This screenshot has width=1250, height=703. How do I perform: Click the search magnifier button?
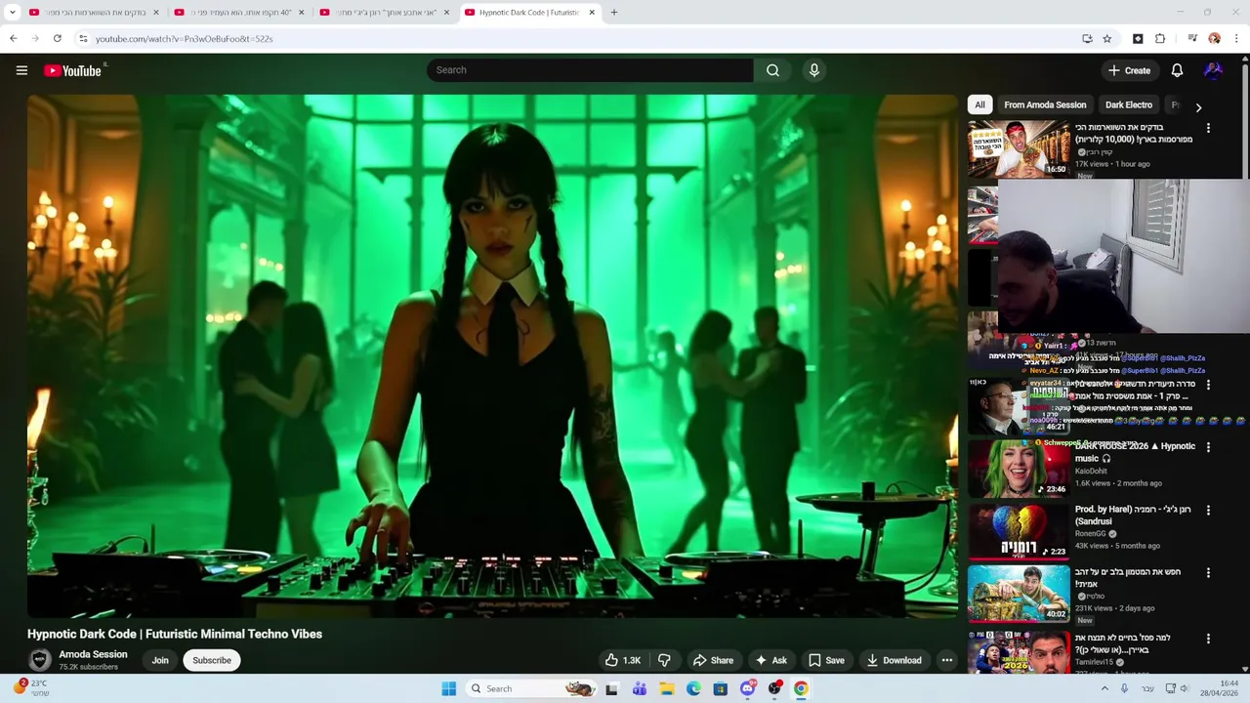772,70
